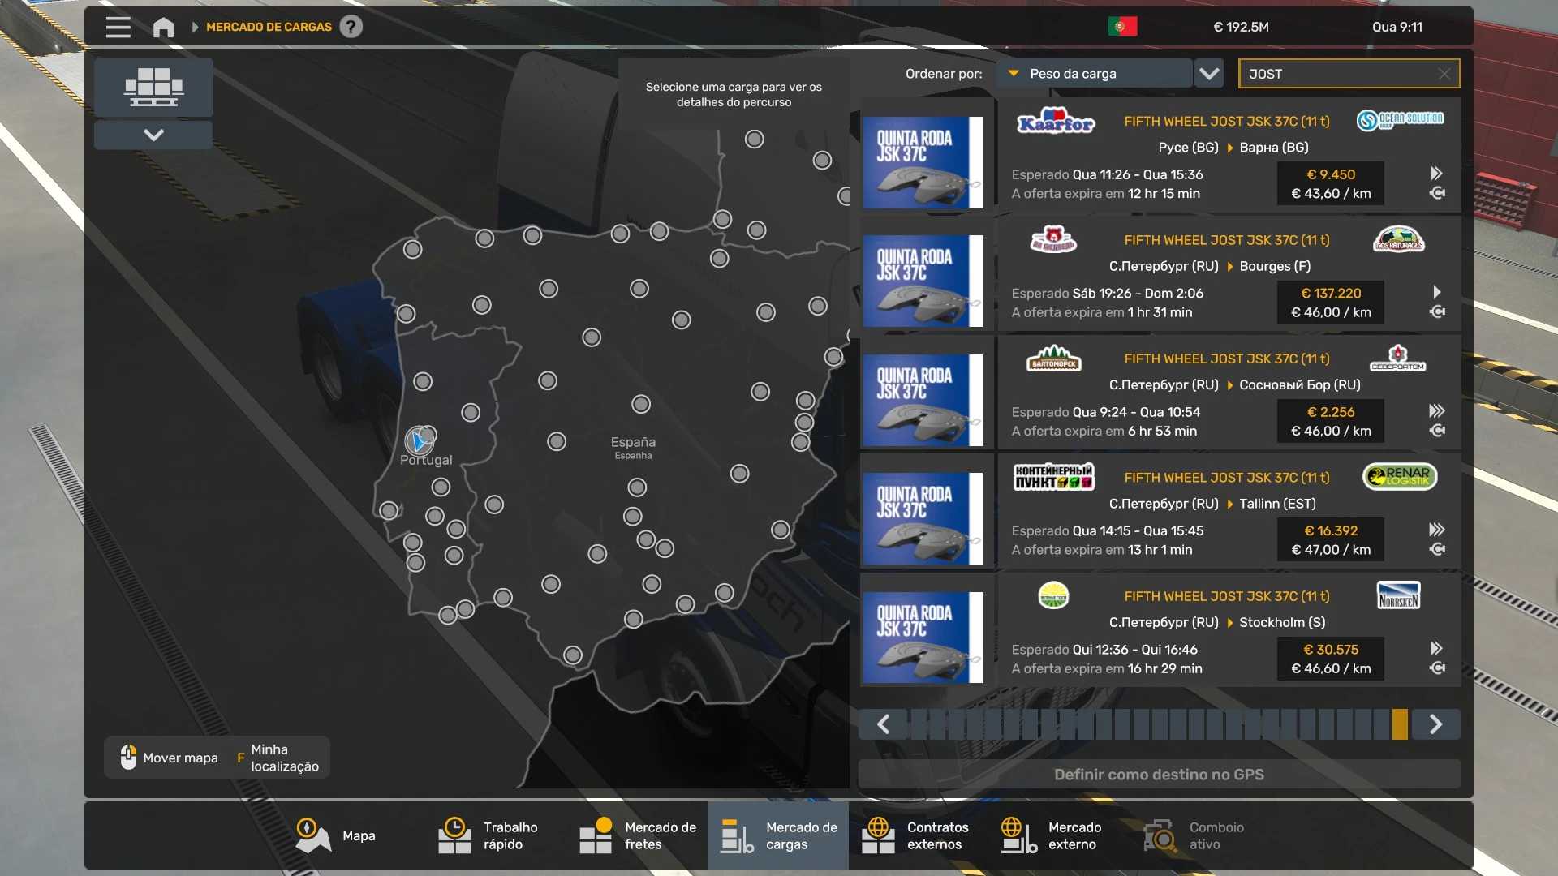Screen dimensions: 1558x876
Task: Open the hamburger main menu
Action: pyautogui.click(x=118, y=27)
